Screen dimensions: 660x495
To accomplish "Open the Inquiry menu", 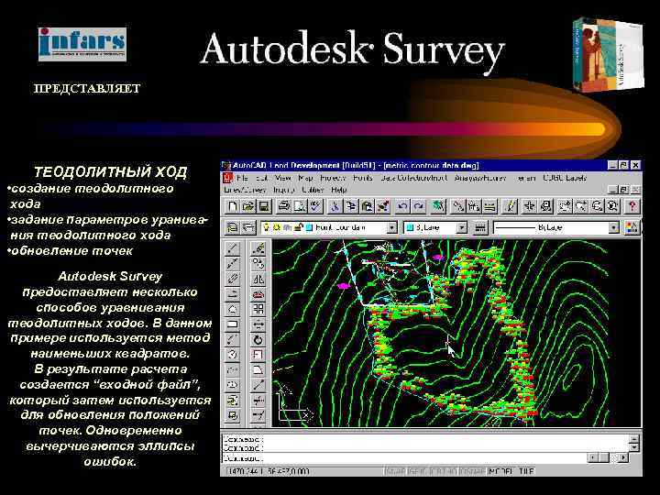I will [284, 190].
